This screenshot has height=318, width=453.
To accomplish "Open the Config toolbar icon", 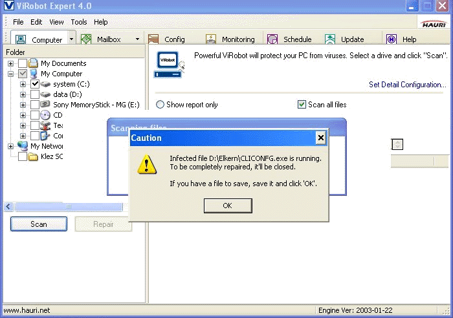I will (x=154, y=39).
